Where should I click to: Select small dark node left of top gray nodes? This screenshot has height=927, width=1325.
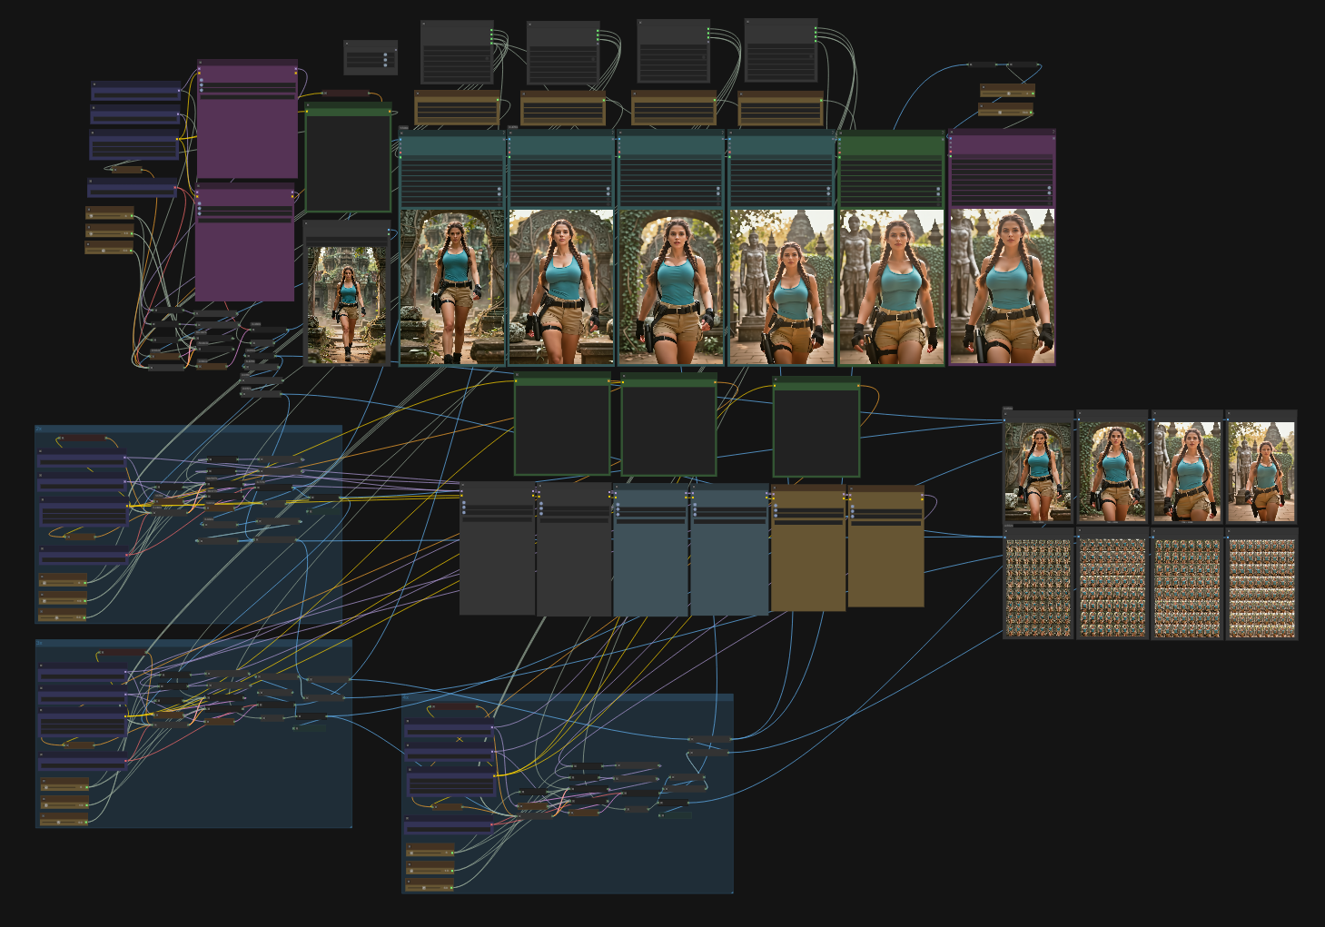371,57
